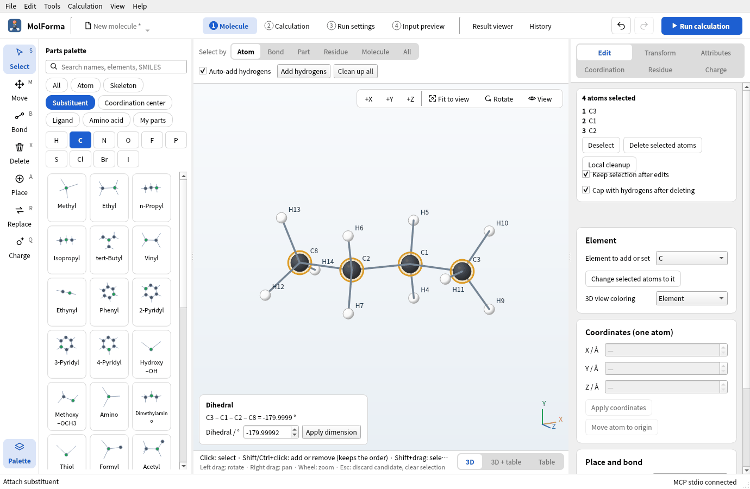750x489 pixels.
Task: Choose the Delete trash tool
Action: tap(20, 153)
